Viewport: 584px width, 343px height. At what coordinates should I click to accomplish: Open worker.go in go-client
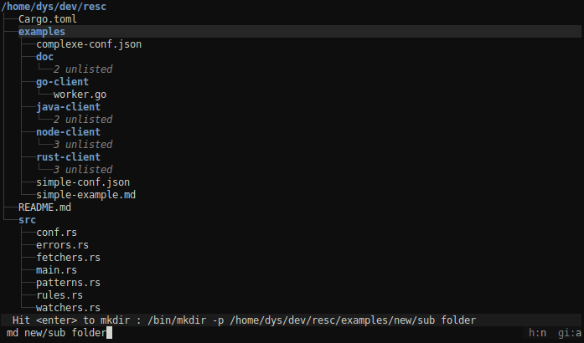click(80, 95)
